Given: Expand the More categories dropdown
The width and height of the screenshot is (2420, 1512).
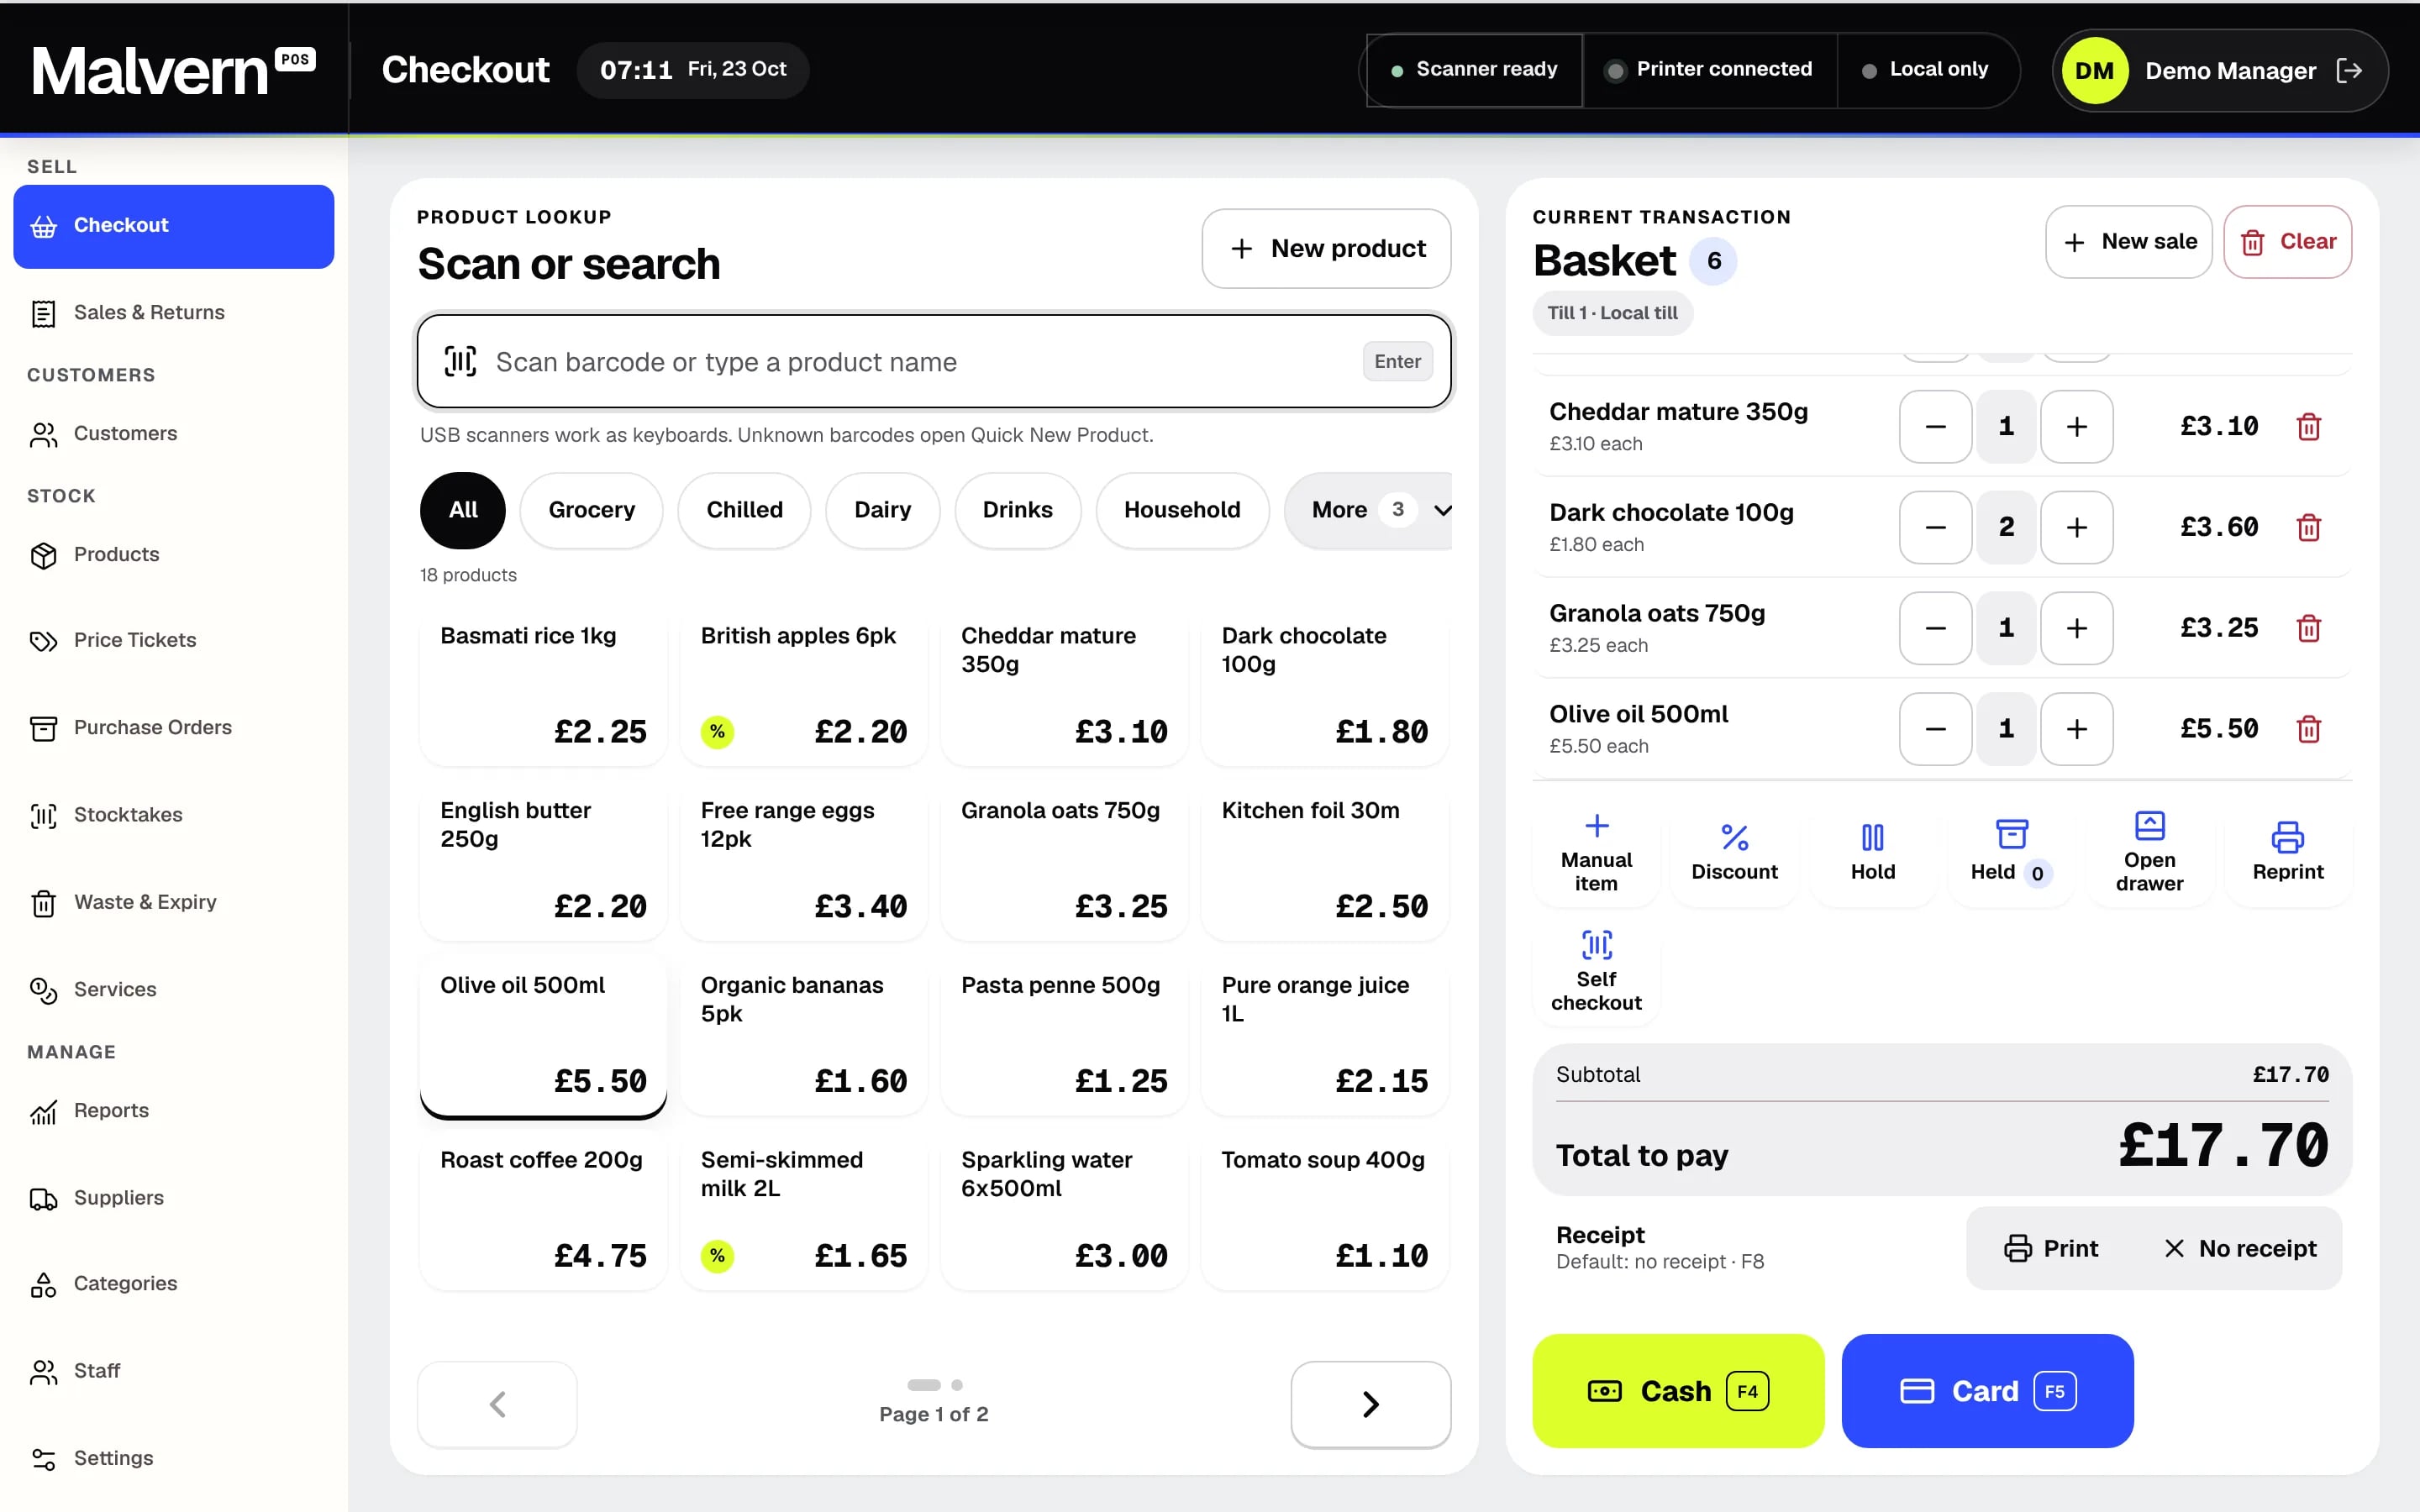Looking at the screenshot, I should (1368, 510).
